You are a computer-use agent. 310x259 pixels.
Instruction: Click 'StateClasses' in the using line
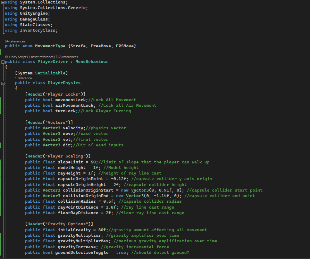point(35,25)
